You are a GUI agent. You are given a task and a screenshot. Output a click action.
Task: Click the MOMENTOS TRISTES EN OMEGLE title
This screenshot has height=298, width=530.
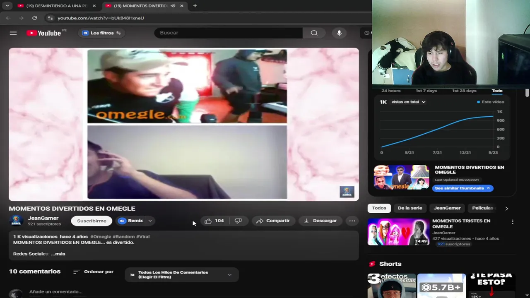click(x=461, y=223)
